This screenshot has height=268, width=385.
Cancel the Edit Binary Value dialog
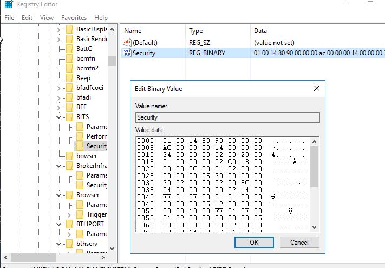[x=299, y=243]
